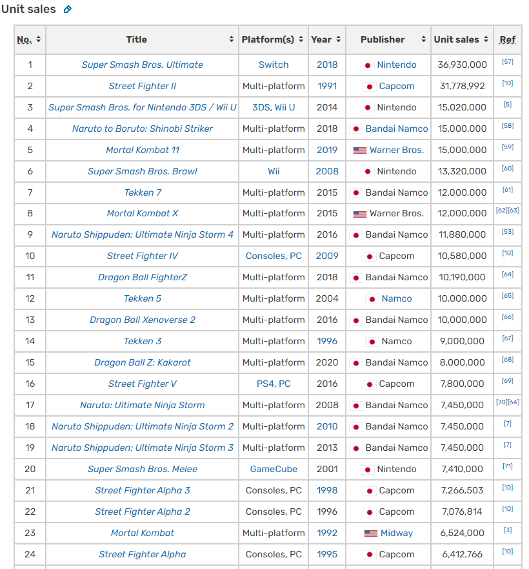Open Street Fighter Alpha 2 link
529x569 pixels.
click(x=142, y=512)
